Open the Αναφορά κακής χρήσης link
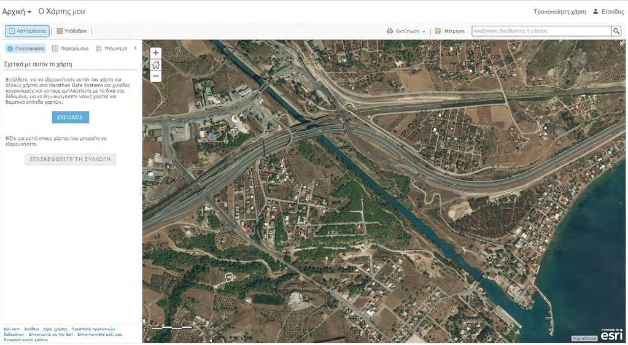This screenshot has height=345, width=628. [26, 339]
